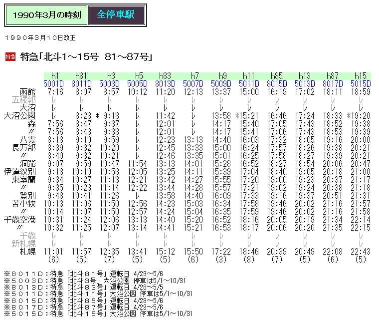Image resolution: width=379 pixels, height=320 pixels.
Task: Click the (3) platform number under 17:22
Action: tap(221, 260)
